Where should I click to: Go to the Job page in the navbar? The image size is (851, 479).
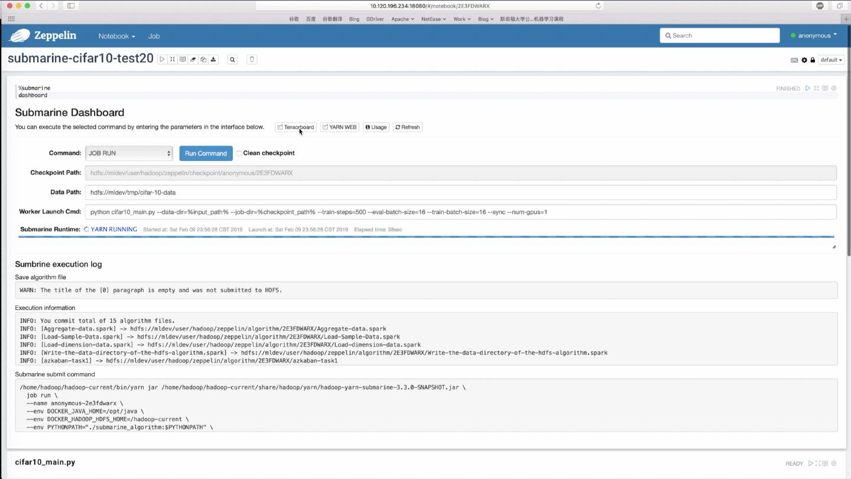(154, 36)
